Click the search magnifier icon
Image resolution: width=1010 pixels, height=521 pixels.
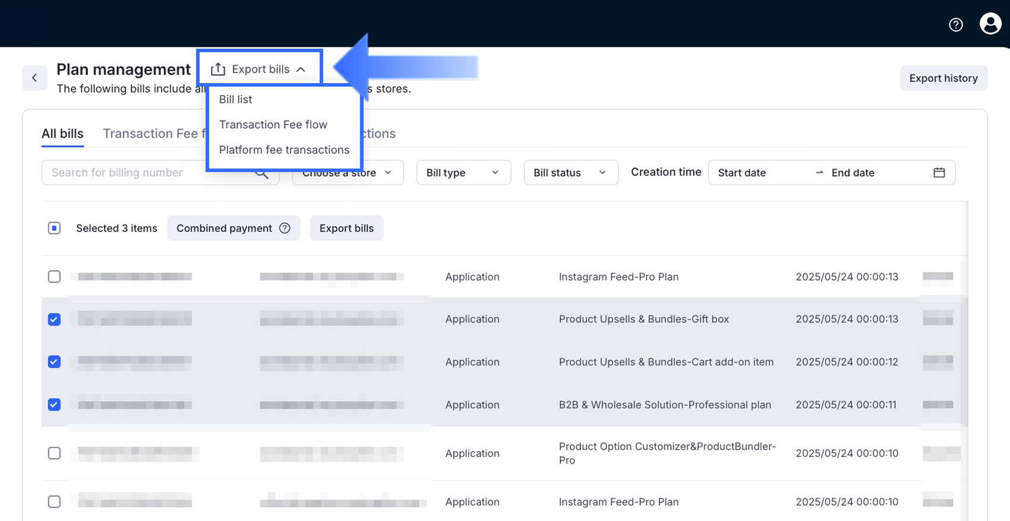[x=262, y=174]
